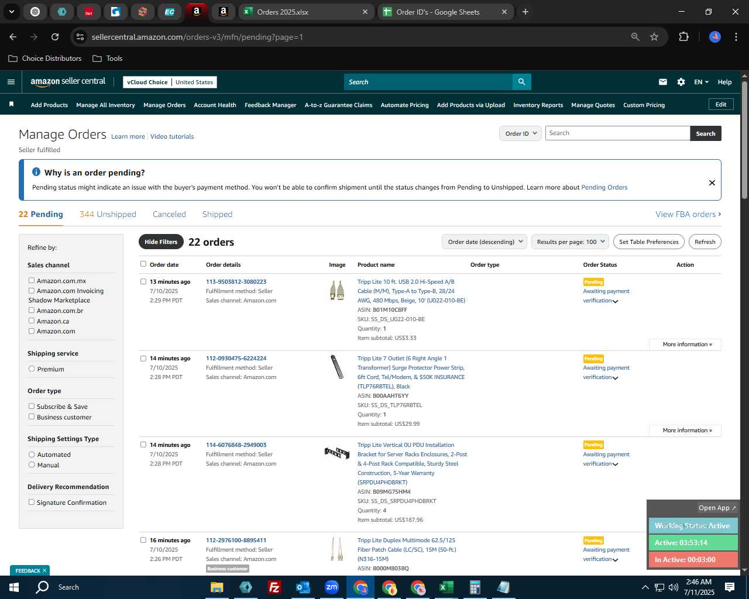Open the Order date (descending) sort dropdown
749x599 pixels.
tap(485, 242)
